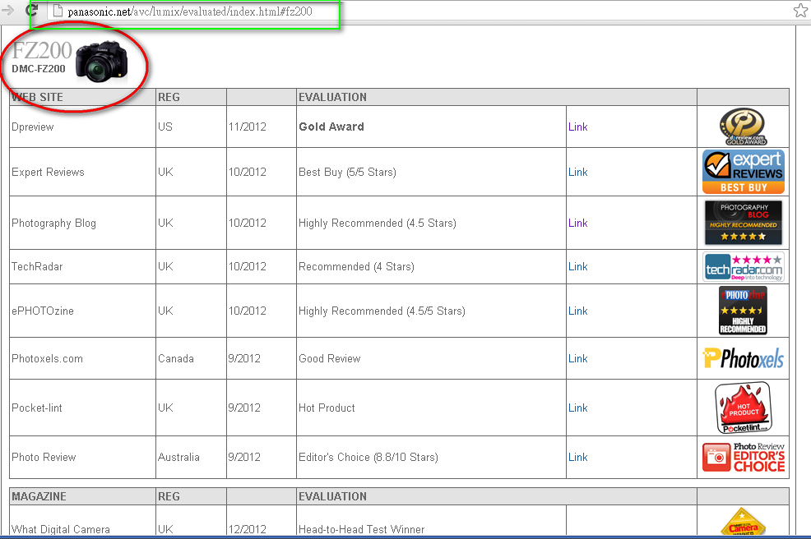Click the Expert Reviews Best Buy badge
Viewport: 811px width, 539px height.
744,172
